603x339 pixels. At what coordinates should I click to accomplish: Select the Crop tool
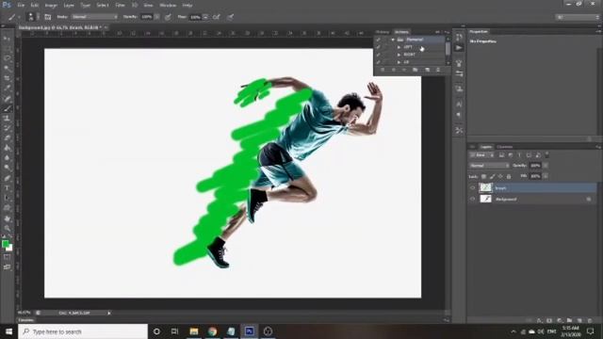click(x=7, y=78)
